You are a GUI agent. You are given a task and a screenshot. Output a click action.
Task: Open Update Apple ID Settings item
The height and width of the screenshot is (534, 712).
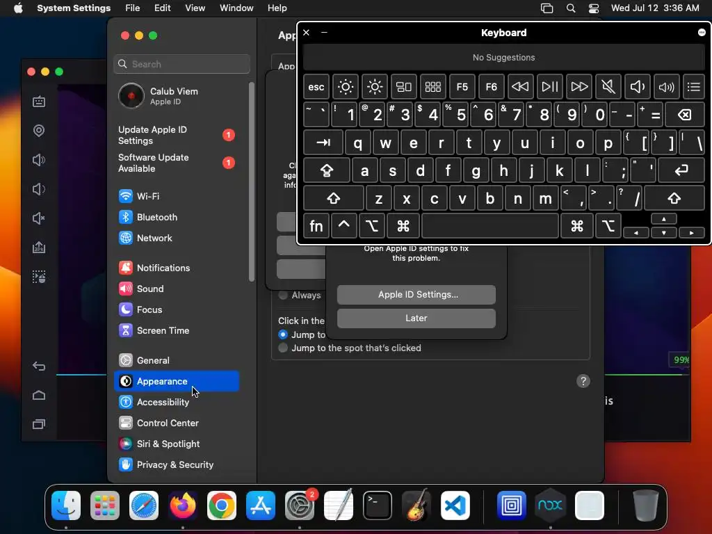(x=176, y=135)
